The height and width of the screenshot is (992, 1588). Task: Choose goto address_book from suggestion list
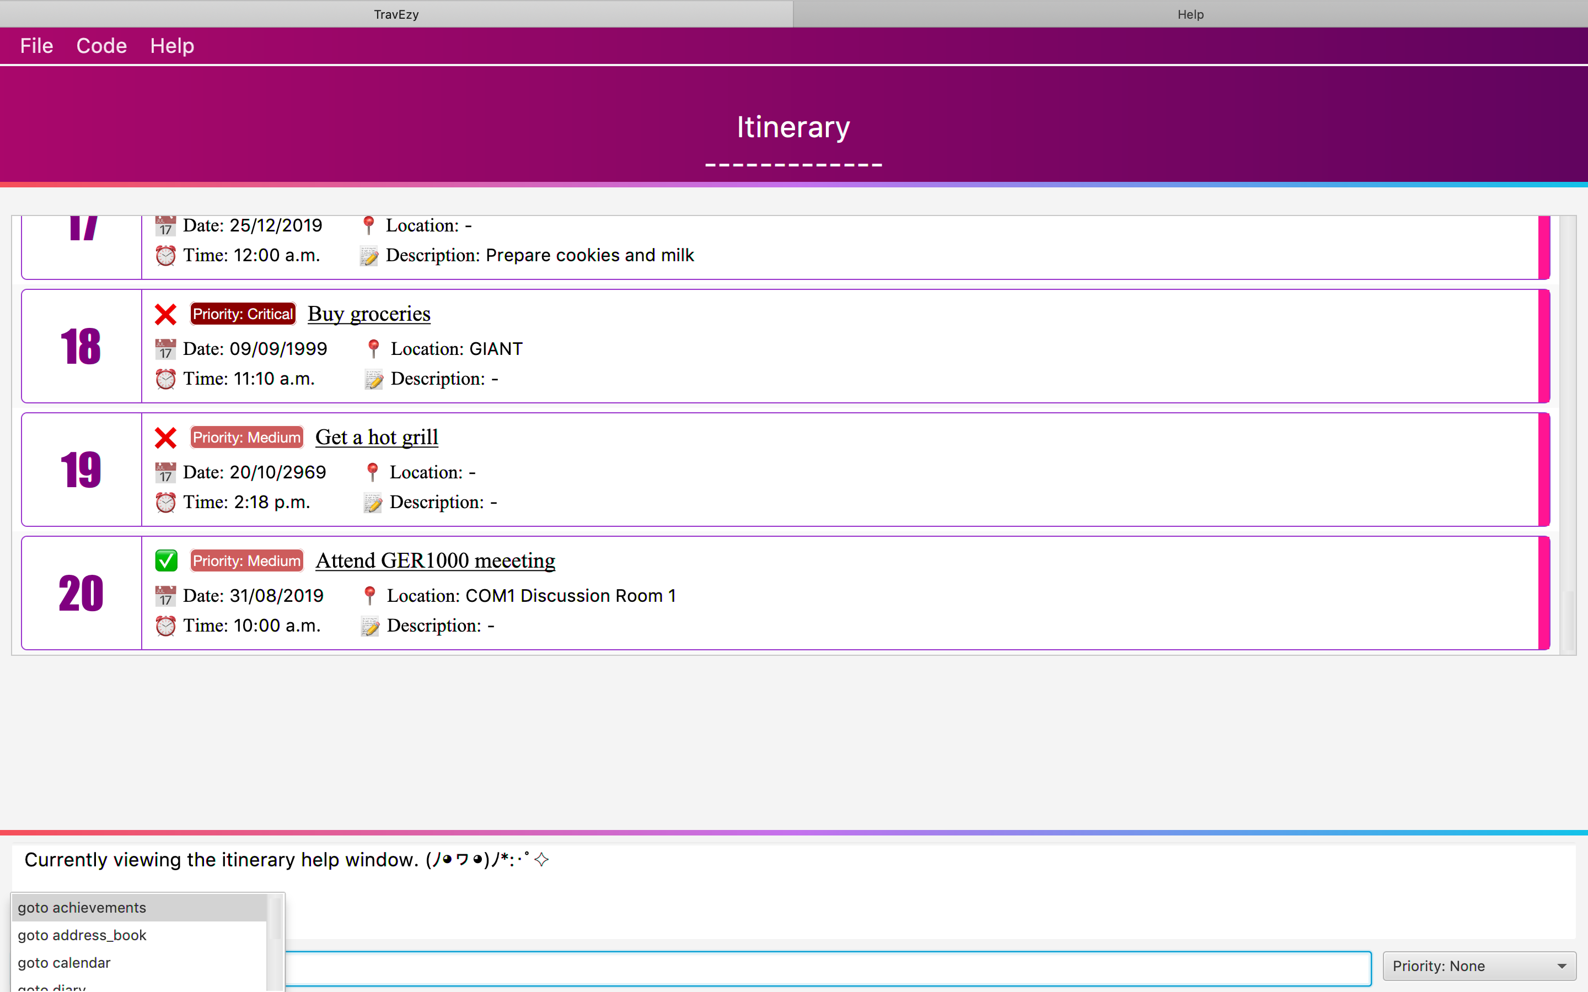click(82, 935)
